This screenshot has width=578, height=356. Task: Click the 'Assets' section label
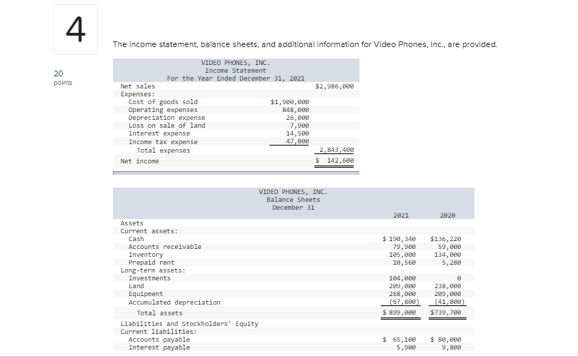(132, 223)
